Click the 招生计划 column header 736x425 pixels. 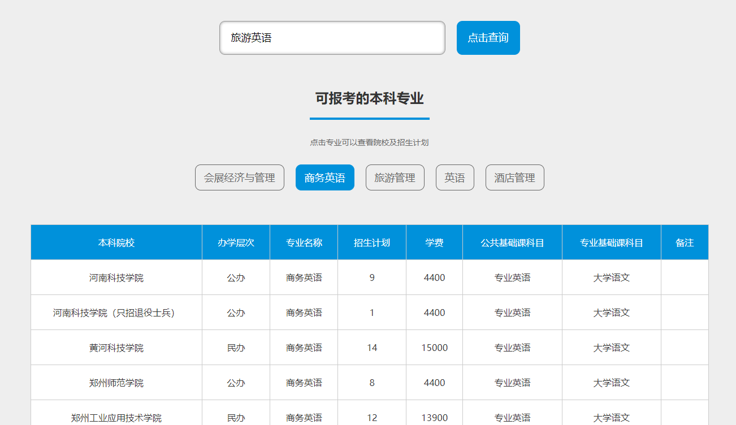(x=372, y=242)
